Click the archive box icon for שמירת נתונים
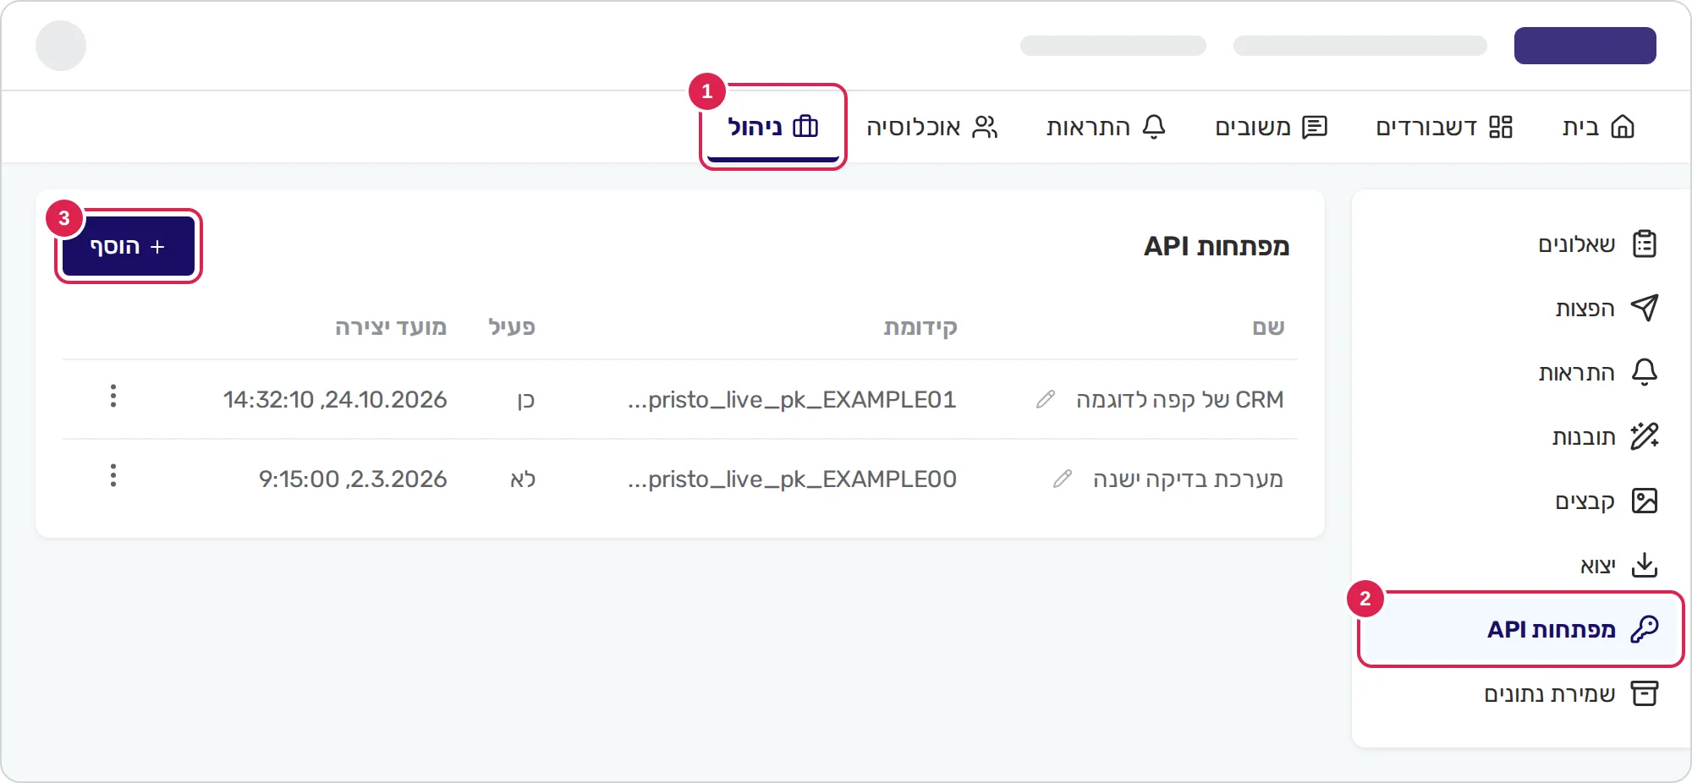The image size is (1692, 783). click(x=1645, y=693)
